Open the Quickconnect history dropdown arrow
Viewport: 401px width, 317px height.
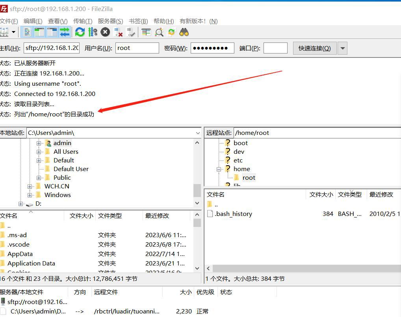342,48
